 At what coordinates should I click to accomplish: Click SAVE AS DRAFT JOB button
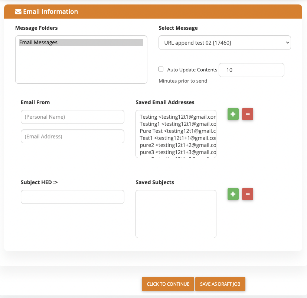[220, 284]
